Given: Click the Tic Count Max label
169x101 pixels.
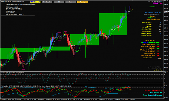Looking at the screenshot, I should coord(147,31).
